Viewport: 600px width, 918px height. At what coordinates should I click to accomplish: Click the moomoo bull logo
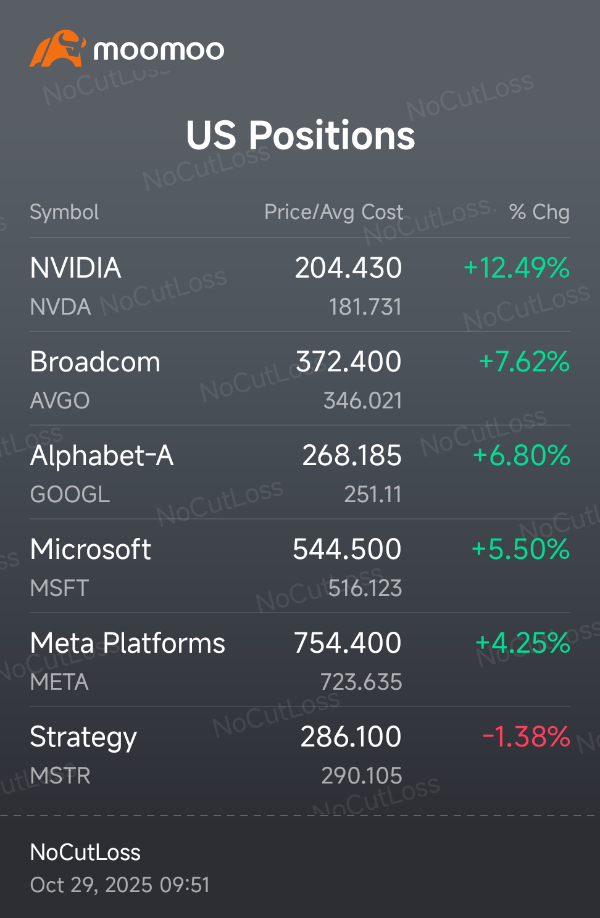pyautogui.click(x=60, y=49)
